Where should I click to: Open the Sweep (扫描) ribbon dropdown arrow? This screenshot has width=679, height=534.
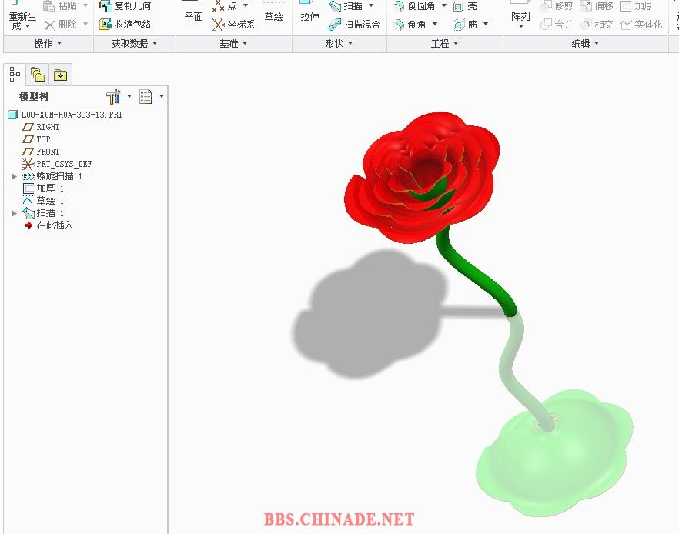click(371, 5)
